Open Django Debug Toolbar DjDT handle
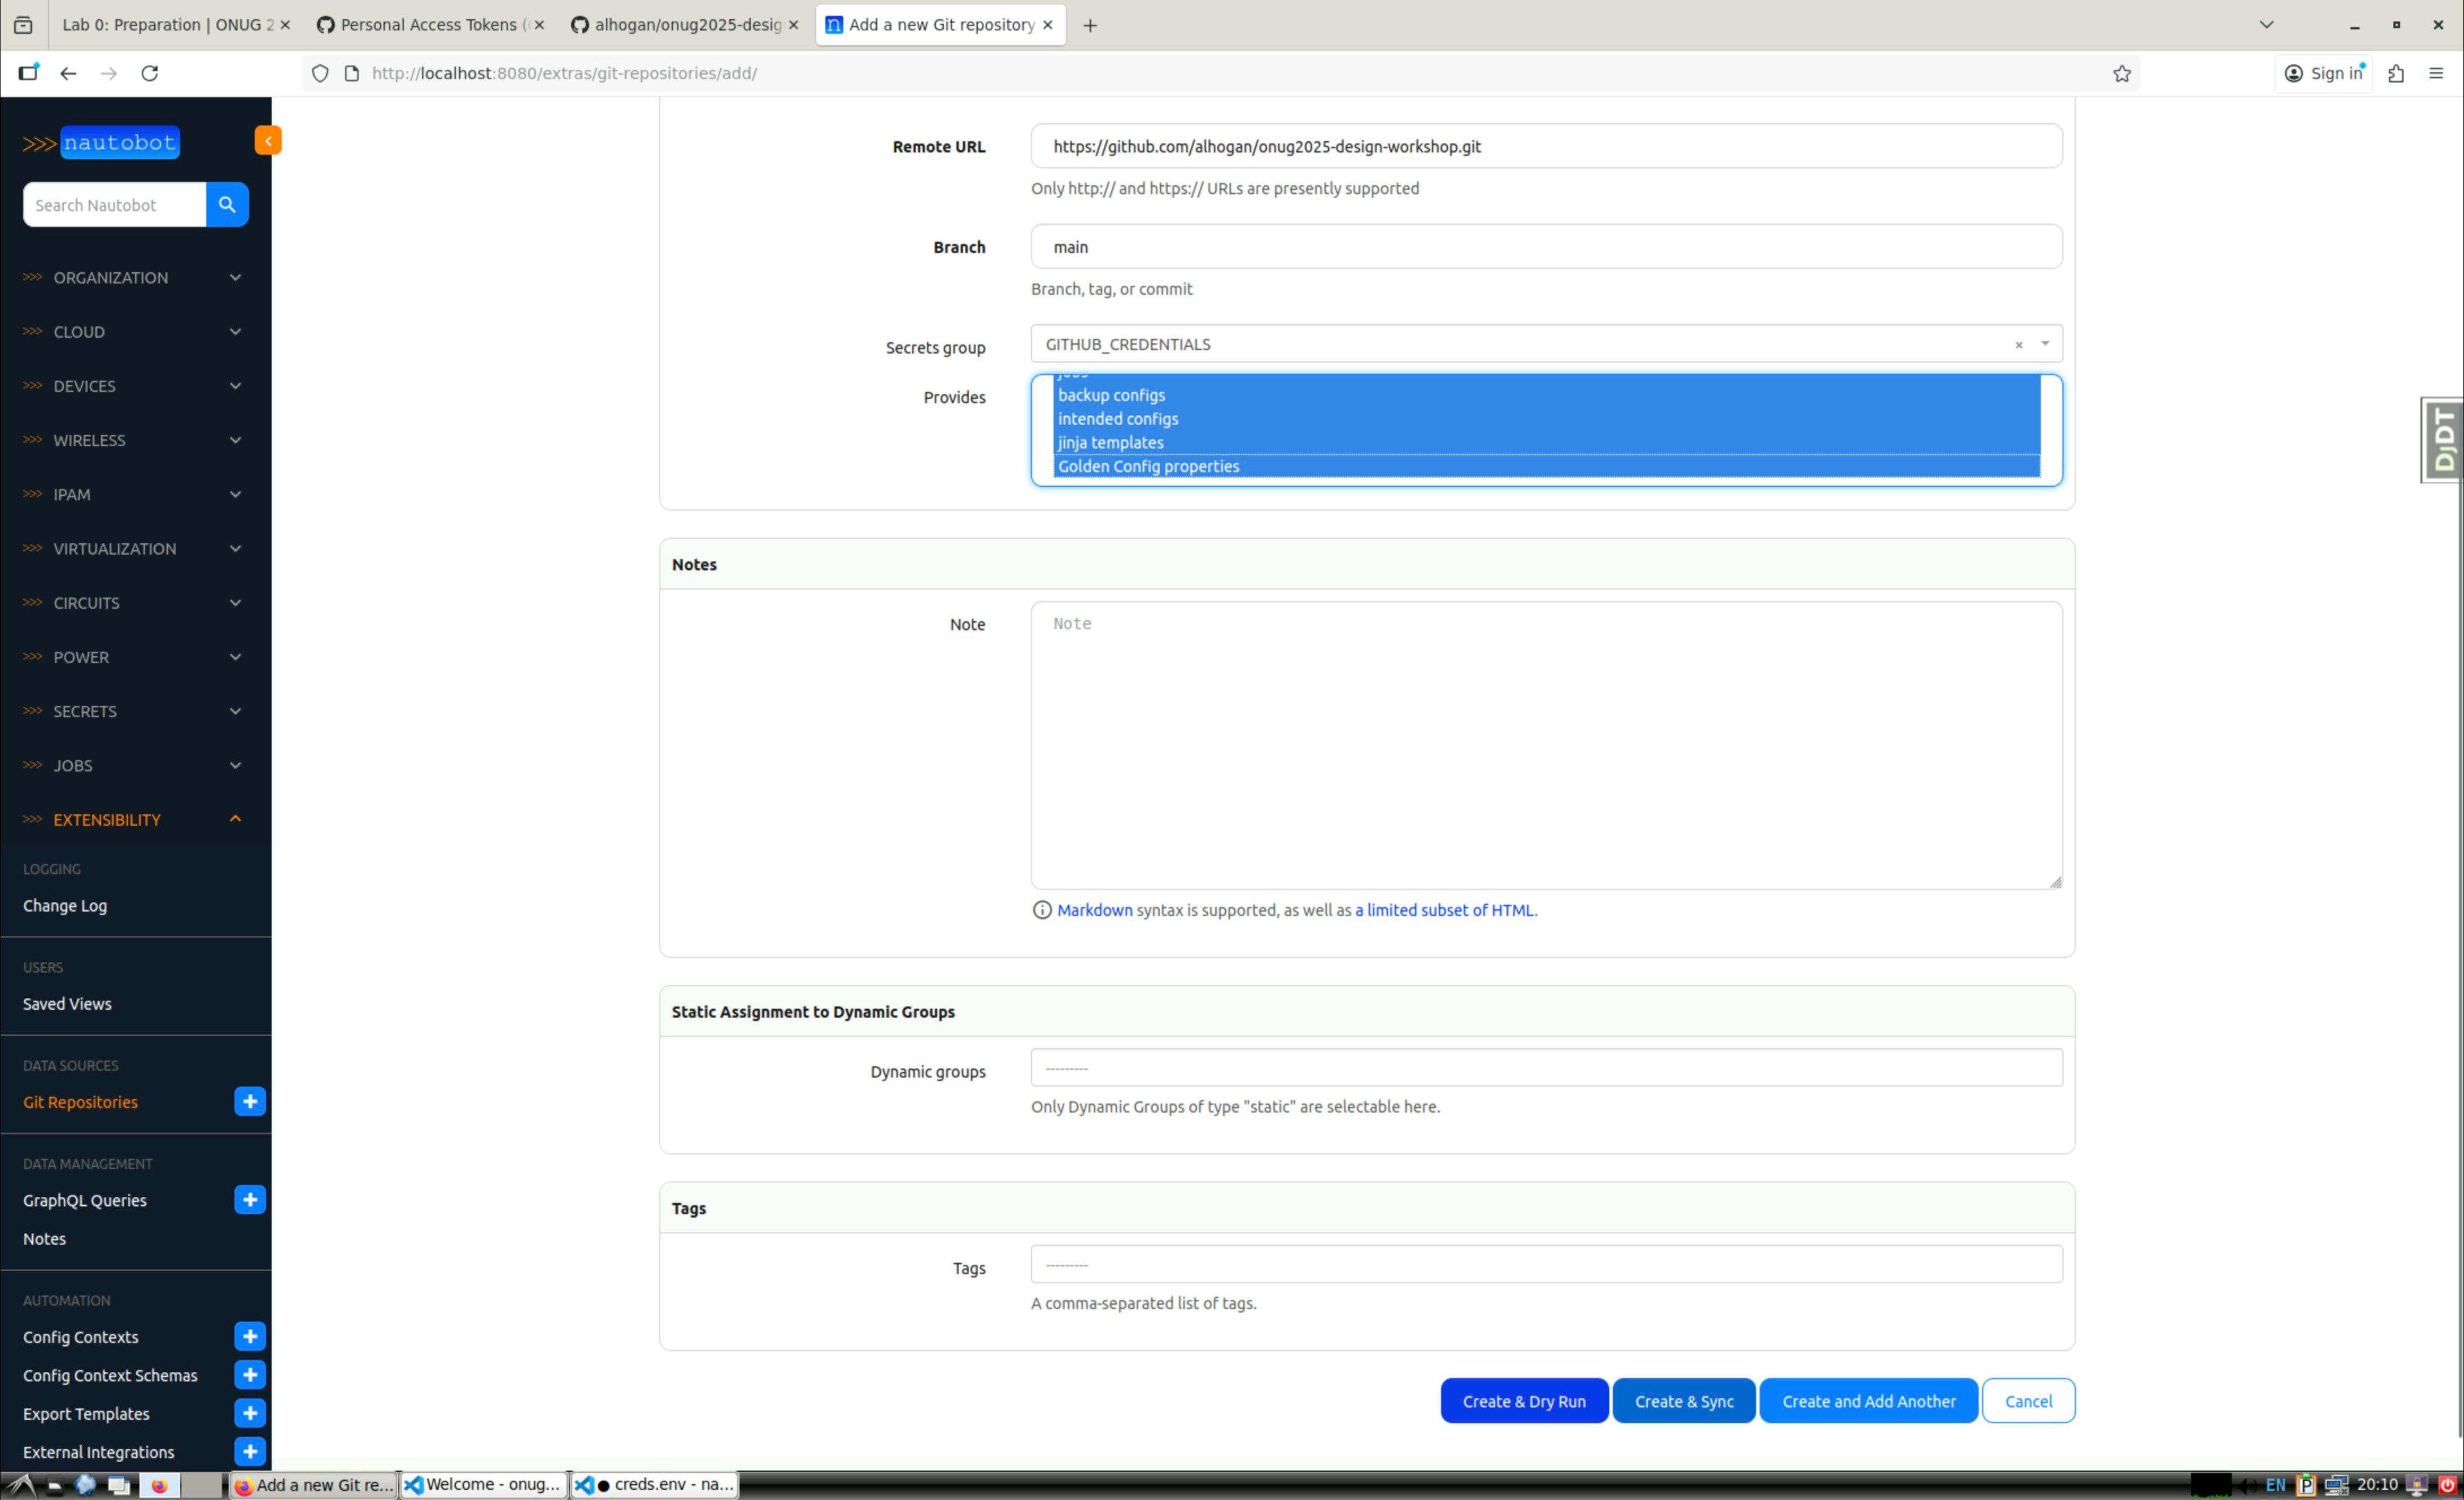Image resolution: width=2464 pixels, height=1500 pixels. click(x=2443, y=439)
